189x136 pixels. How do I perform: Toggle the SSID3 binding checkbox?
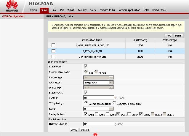tap(153, 114)
